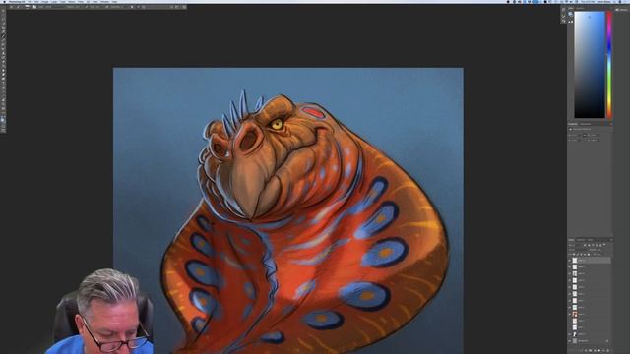The width and height of the screenshot is (630, 354).
Task: Open the Help menu
Action: pos(115,2)
